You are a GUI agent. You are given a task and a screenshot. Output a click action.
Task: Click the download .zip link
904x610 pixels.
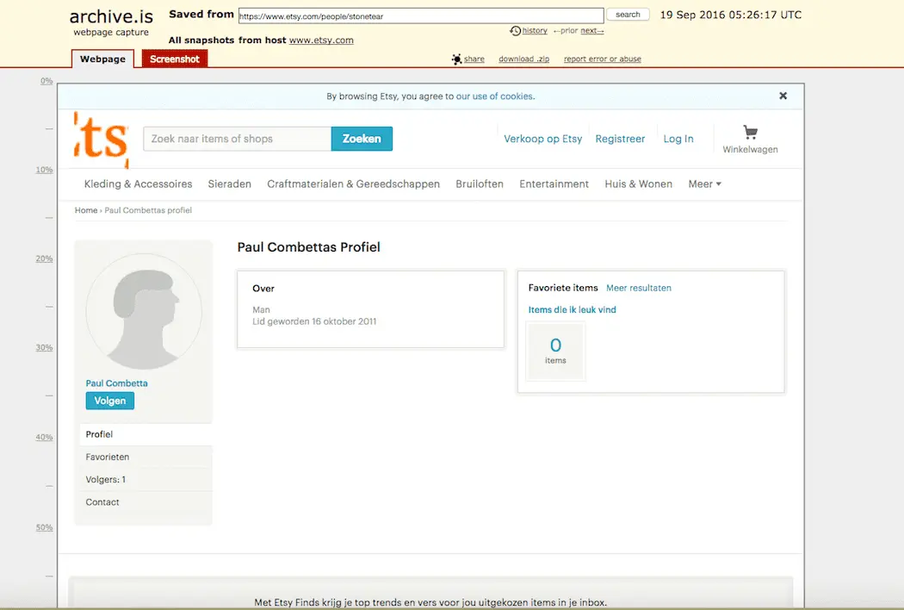pyautogui.click(x=522, y=59)
